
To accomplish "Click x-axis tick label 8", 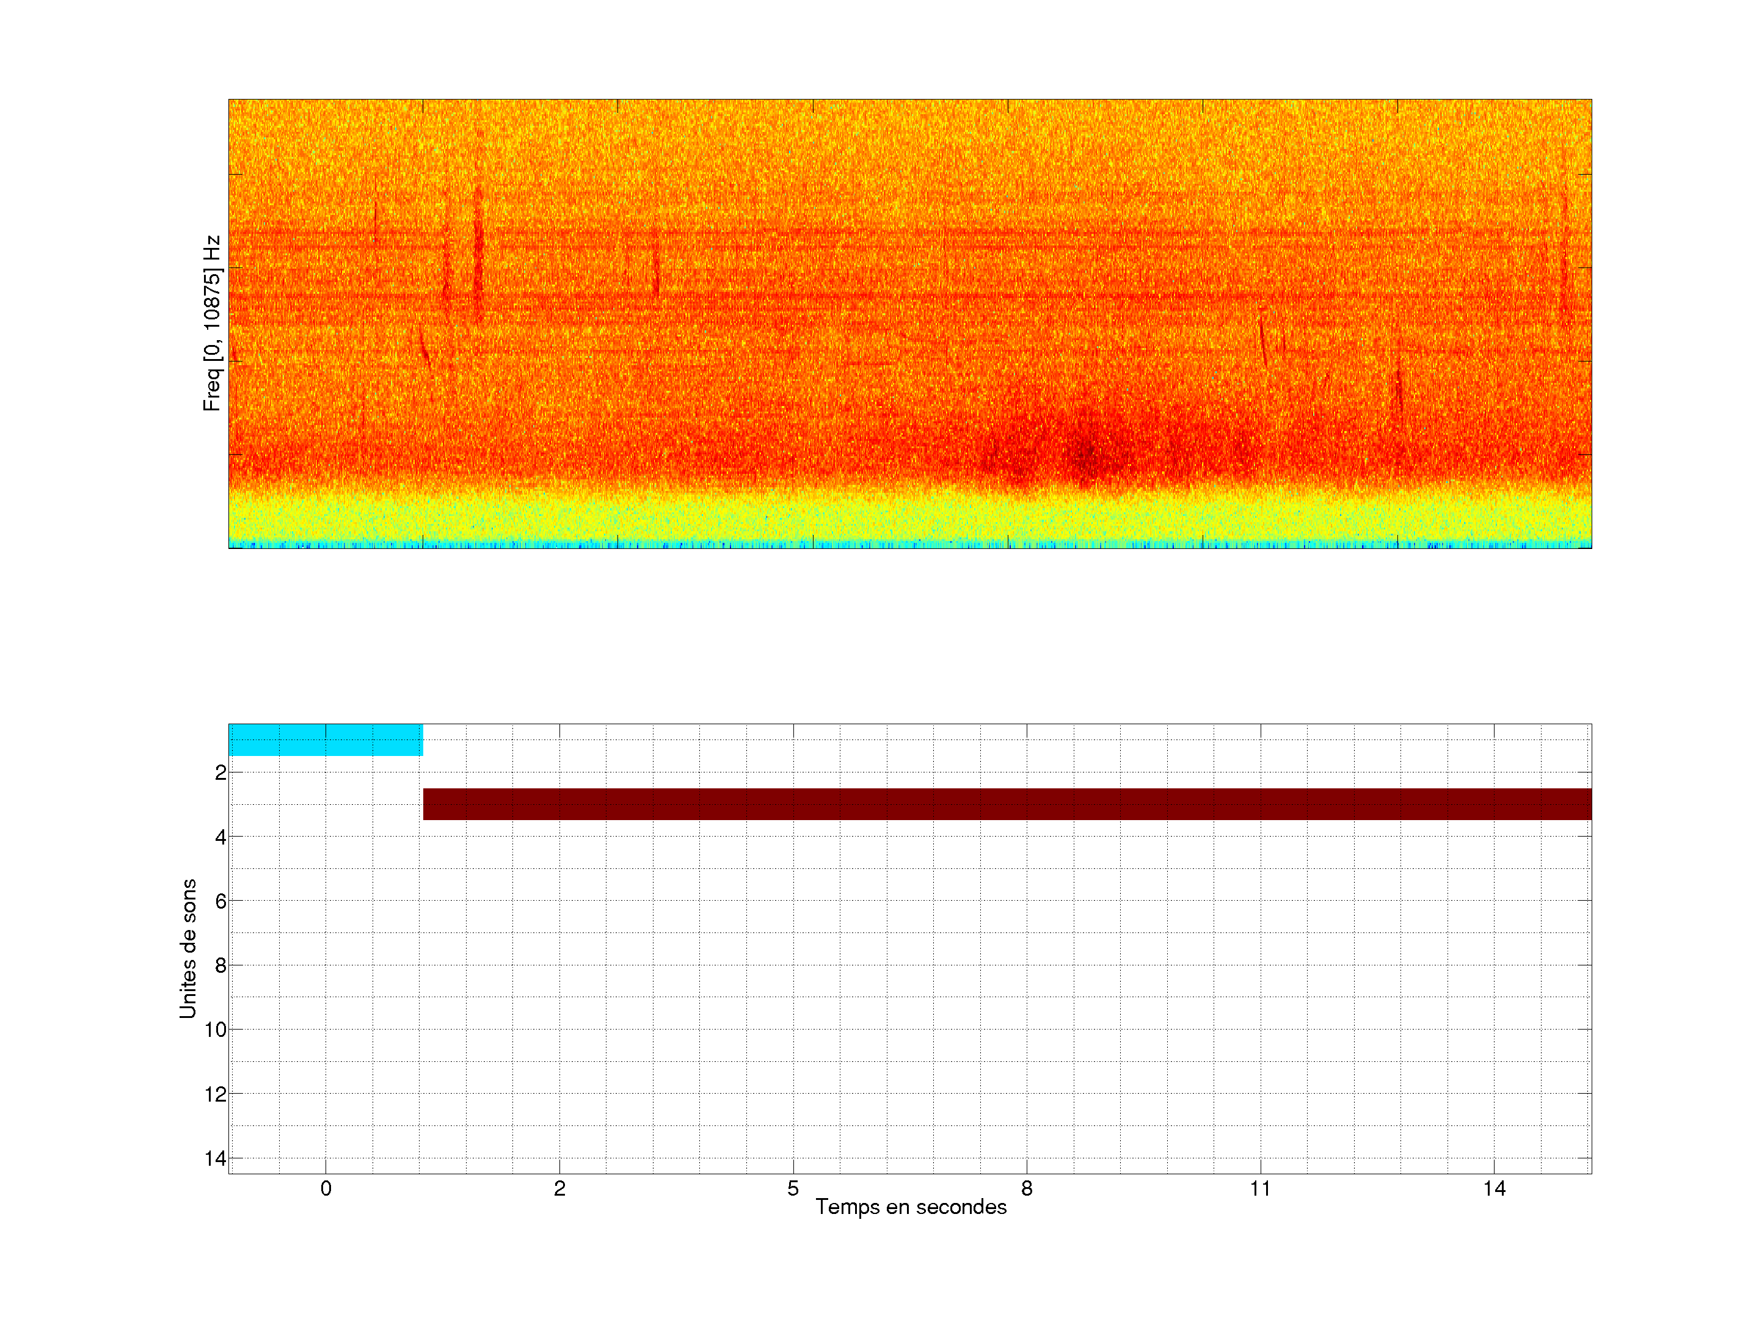I will coord(1027,1188).
